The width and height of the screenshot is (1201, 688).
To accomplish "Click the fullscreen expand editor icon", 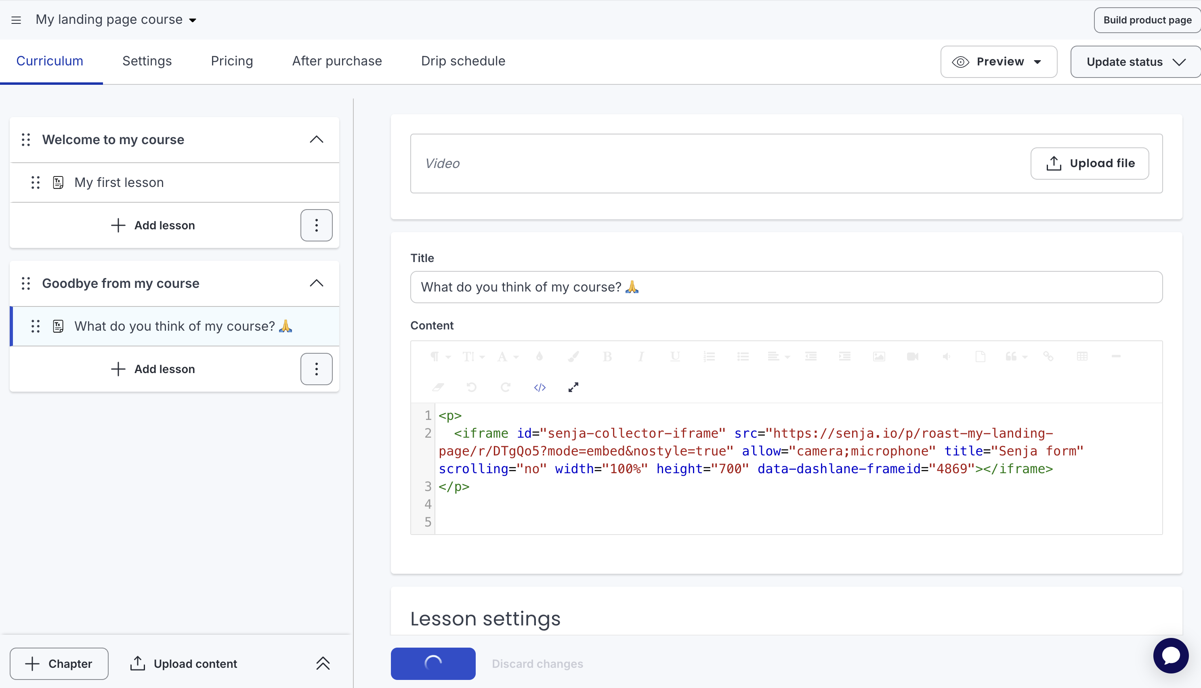I will tap(573, 388).
